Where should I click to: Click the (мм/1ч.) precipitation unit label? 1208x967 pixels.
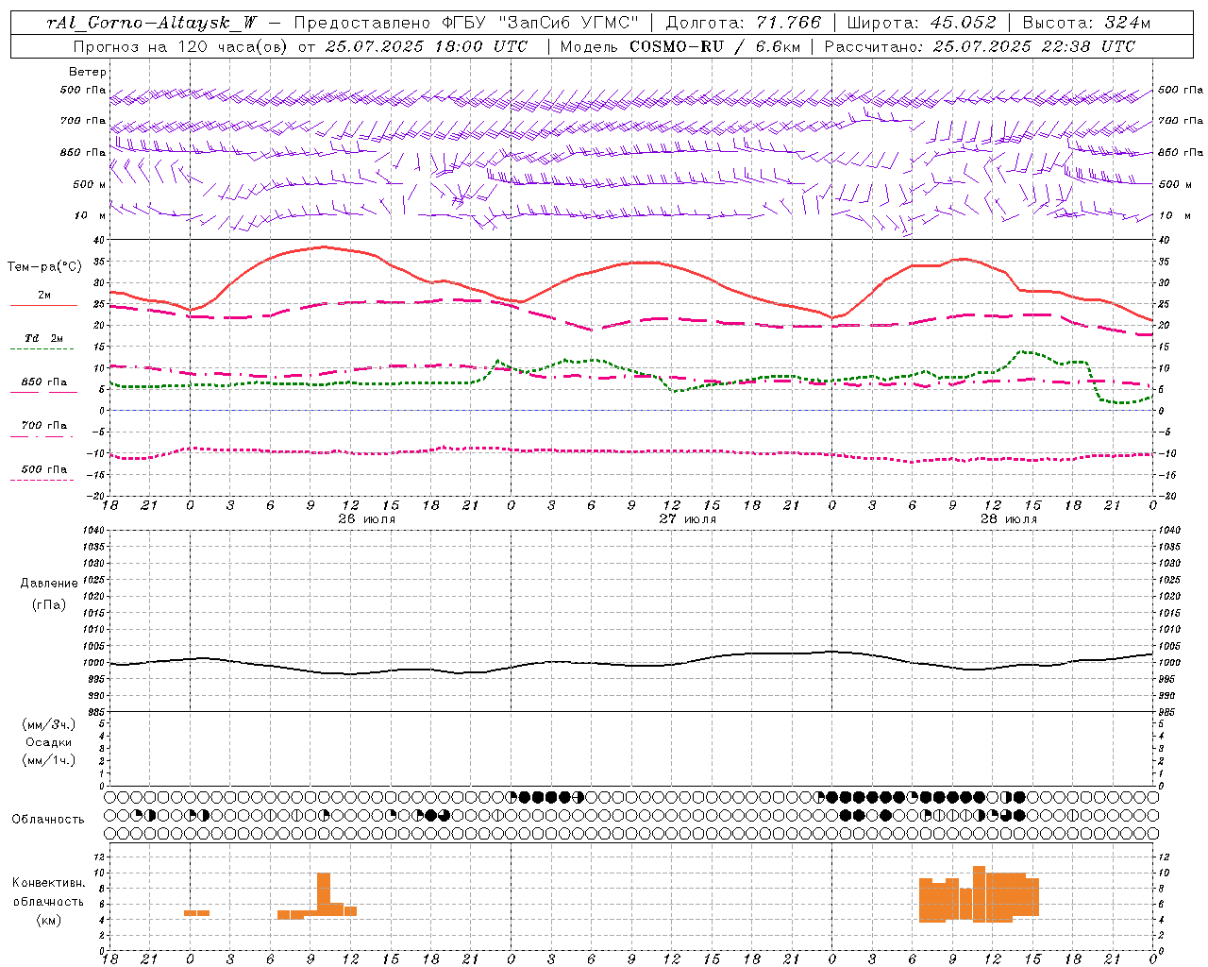49,760
